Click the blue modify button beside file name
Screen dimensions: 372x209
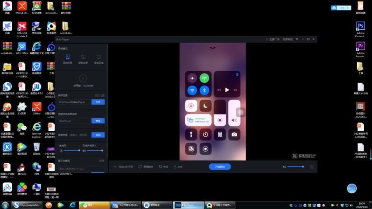tap(98, 121)
